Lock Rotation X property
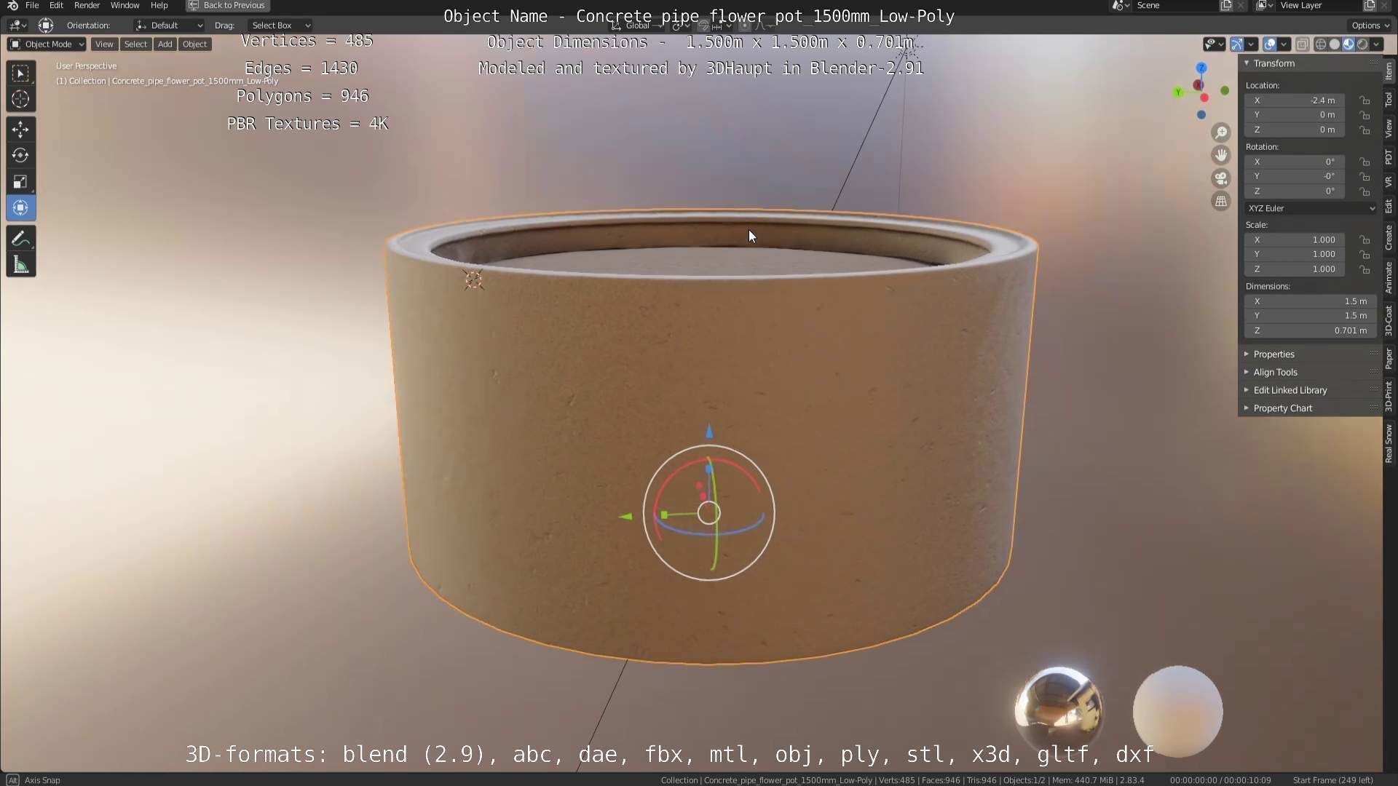The height and width of the screenshot is (786, 1398). [1365, 162]
